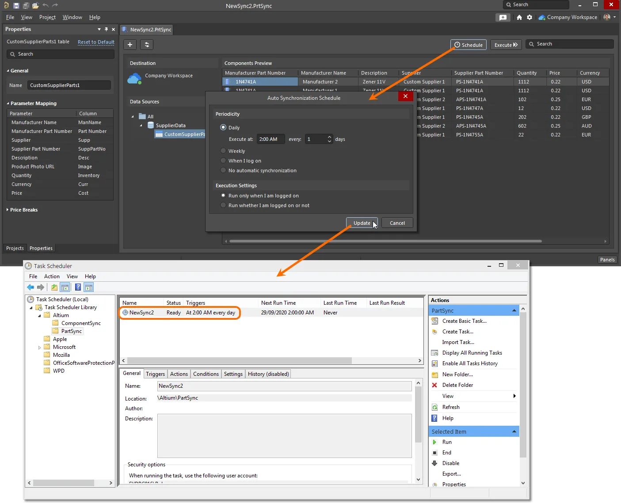The image size is (621, 503).
Task: Open settings gear in top bar
Action: [x=530, y=17]
